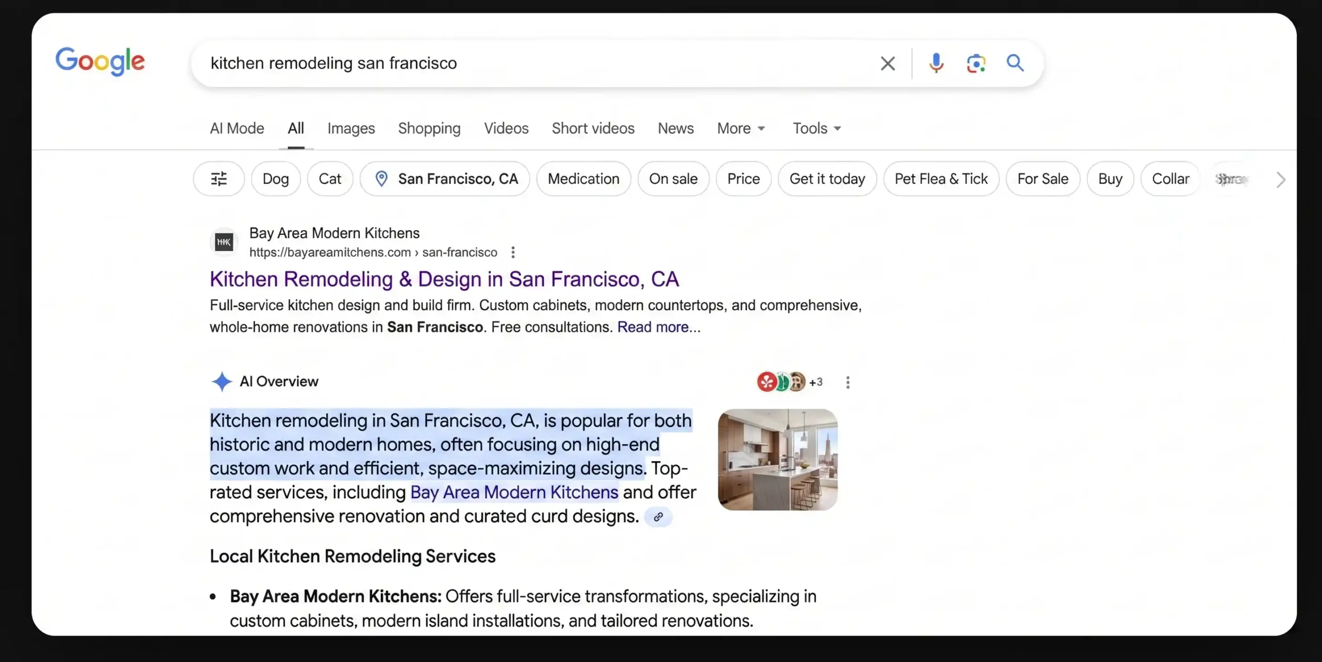Submit search with the magnifier icon
The width and height of the screenshot is (1322, 662).
coord(1015,63)
